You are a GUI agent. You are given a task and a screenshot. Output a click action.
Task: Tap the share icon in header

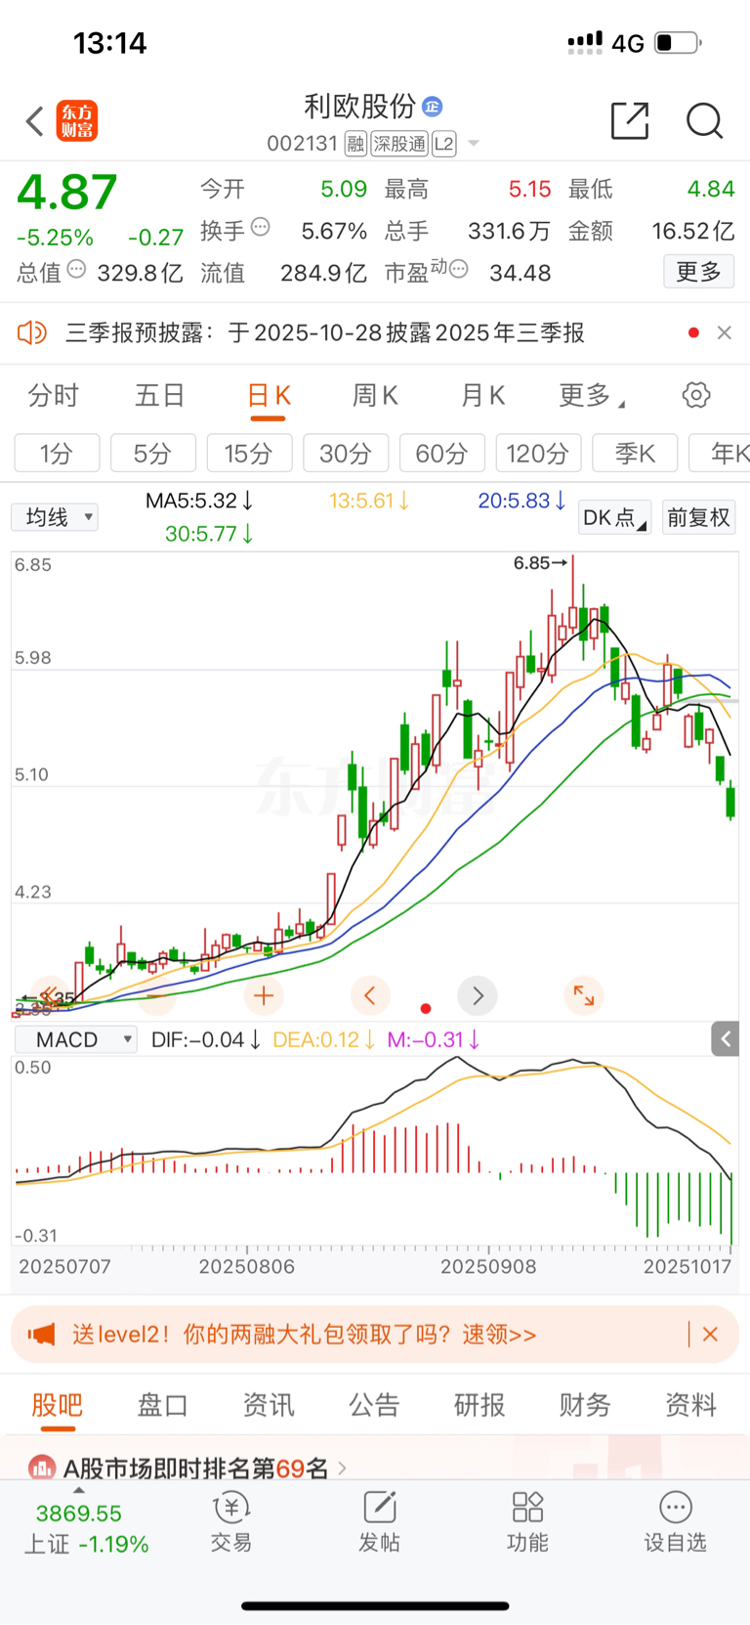click(630, 120)
